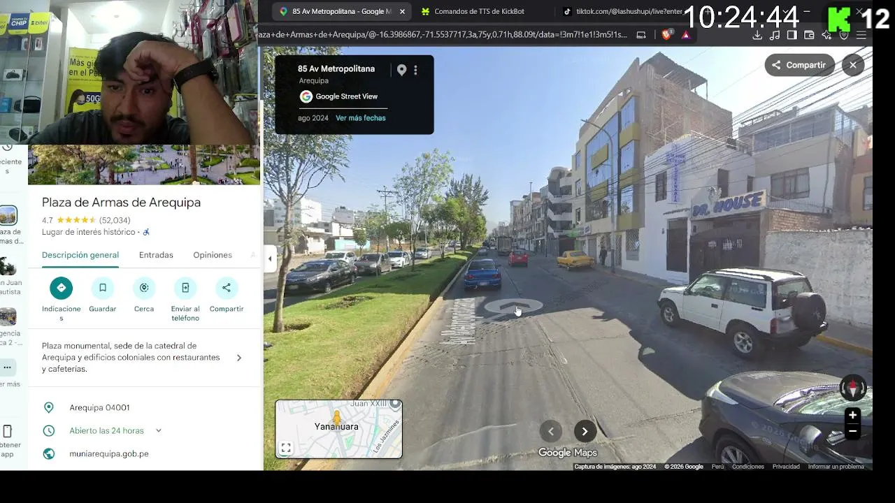Click the Brave Rewards triangle icon
Screen dimensions: 895x503
click(686, 35)
